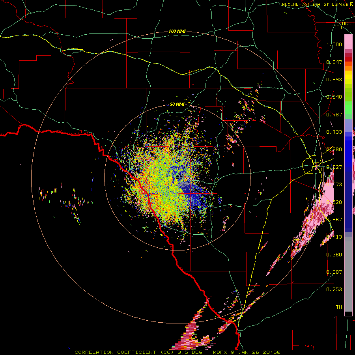Click the TH threshold label in legend
Screen dimensions: 355x355
339,307
